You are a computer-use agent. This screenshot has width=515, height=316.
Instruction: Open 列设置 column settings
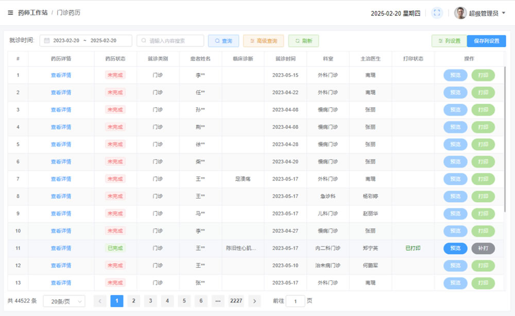coord(449,41)
